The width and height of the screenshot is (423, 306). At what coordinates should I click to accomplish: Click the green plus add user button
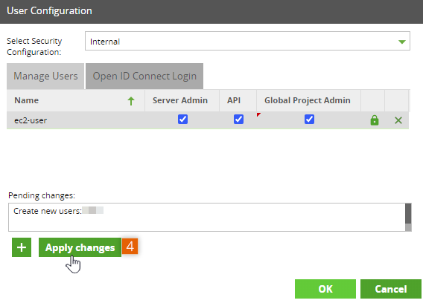tap(22, 247)
